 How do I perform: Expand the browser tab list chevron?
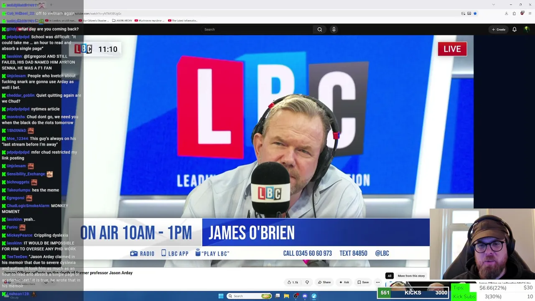pyautogui.click(x=494, y=5)
